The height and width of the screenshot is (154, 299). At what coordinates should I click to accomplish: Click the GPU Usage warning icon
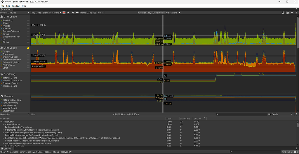click(28, 48)
